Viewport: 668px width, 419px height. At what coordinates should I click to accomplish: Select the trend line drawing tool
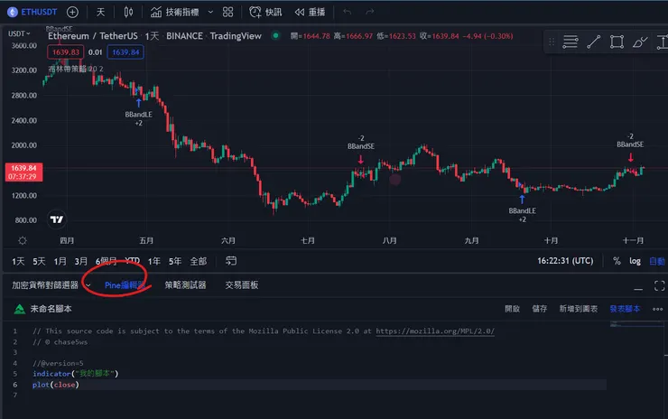[x=593, y=42]
